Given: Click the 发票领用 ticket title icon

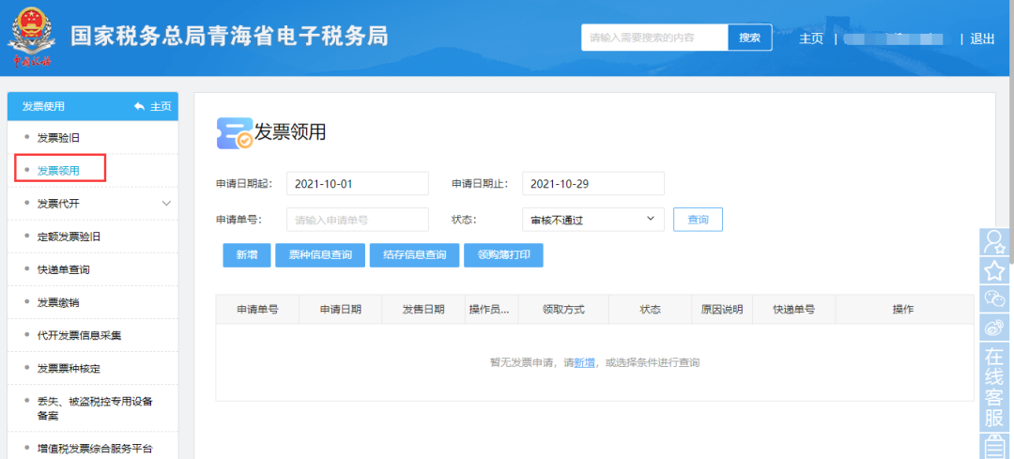Looking at the screenshot, I should (235, 132).
